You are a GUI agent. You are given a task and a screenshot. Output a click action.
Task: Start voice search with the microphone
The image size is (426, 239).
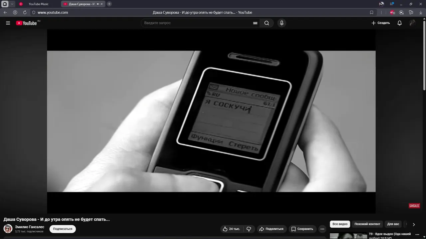point(282,23)
